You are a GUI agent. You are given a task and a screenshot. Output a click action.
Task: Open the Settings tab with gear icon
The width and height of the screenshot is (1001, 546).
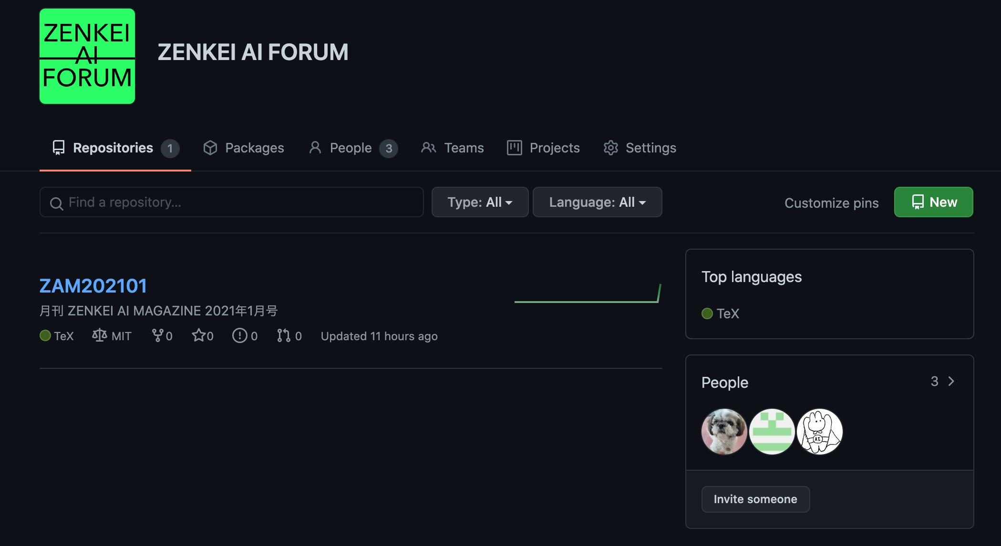point(640,148)
